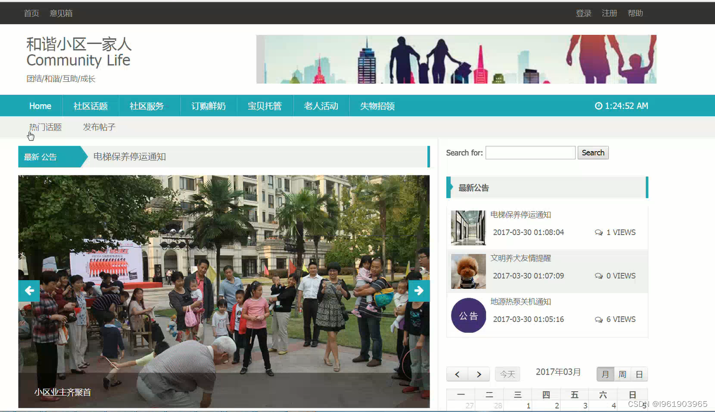Open the Home navigation item
The image size is (715, 412).
(x=40, y=106)
